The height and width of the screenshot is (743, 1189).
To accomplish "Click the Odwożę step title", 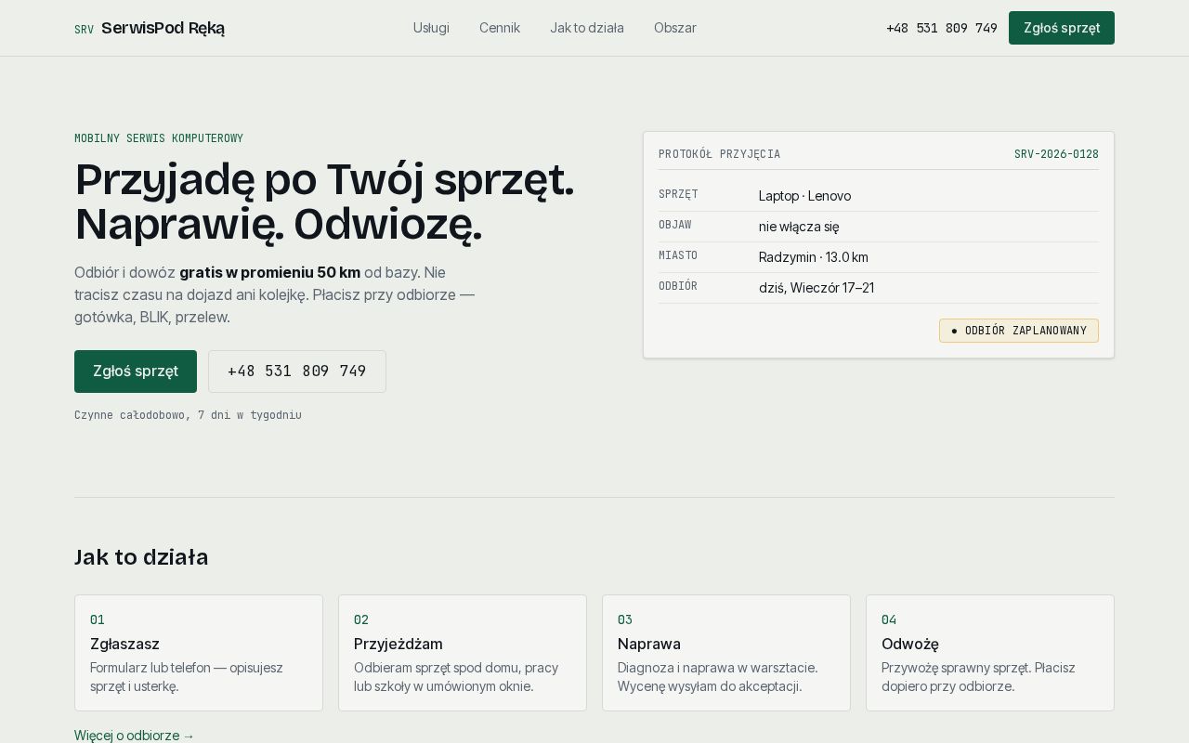I will 910,644.
